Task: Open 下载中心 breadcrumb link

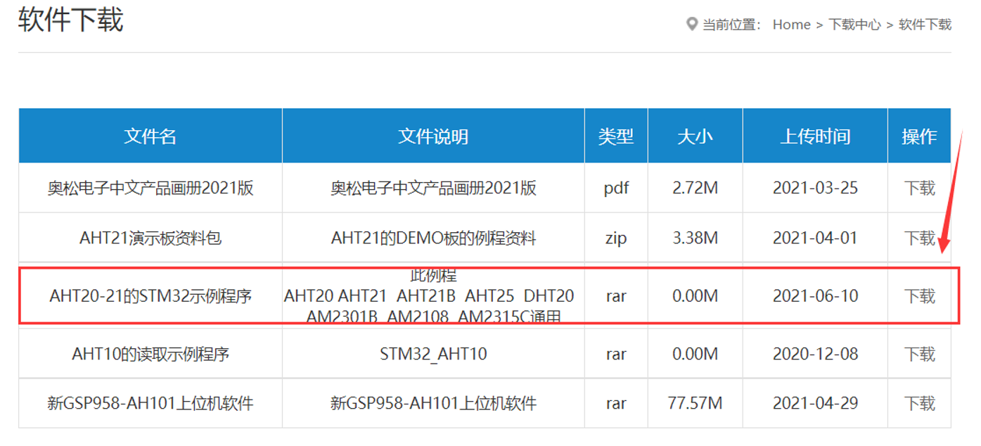Action: click(854, 25)
